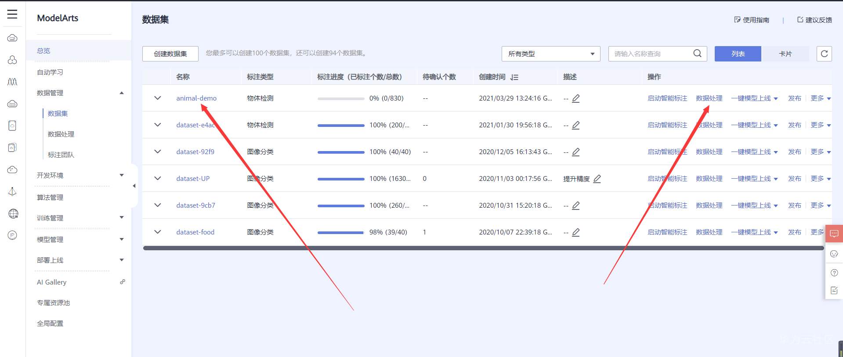
Task: Open 标注团队 in the sidebar
Action: click(x=61, y=155)
